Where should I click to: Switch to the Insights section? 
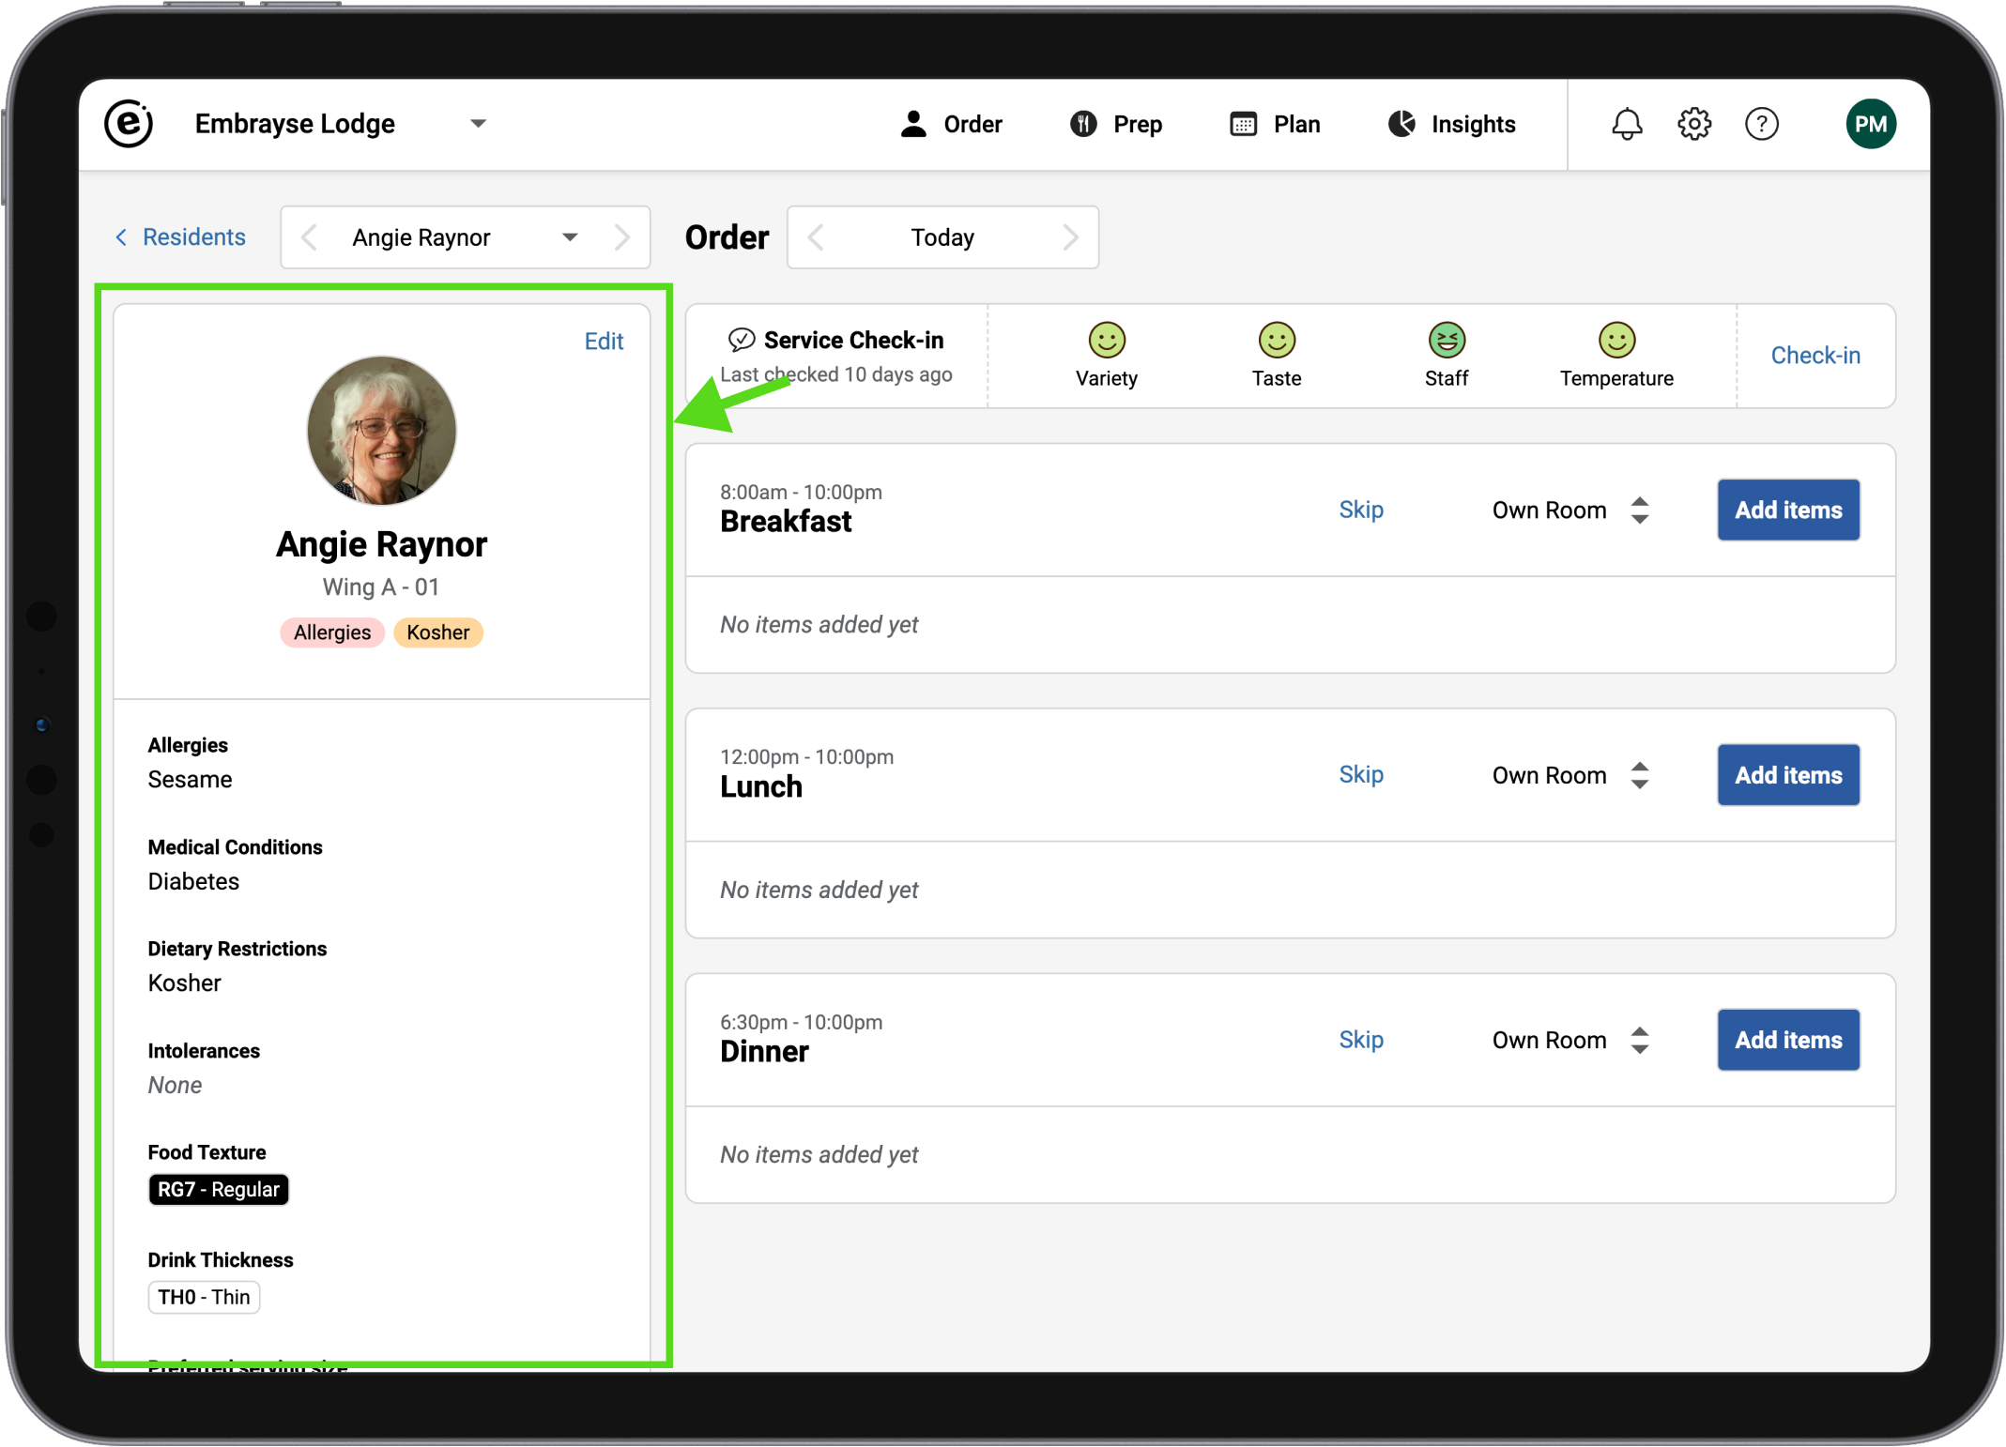pos(1451,124)
